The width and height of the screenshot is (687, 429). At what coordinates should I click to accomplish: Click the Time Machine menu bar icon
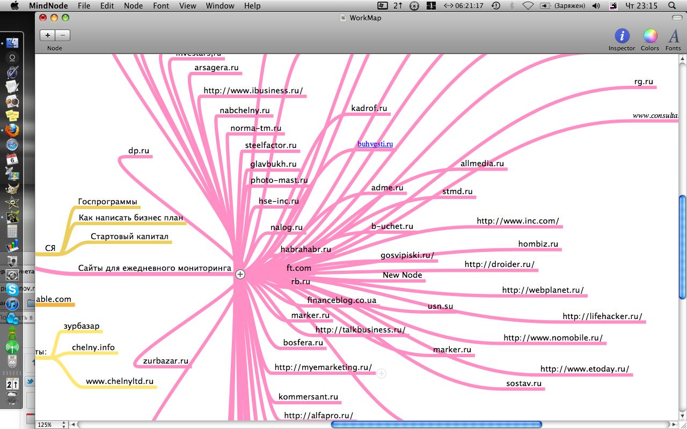coord(495,6)
